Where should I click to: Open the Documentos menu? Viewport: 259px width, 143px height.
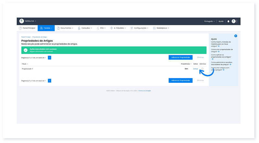coord(66,28)
